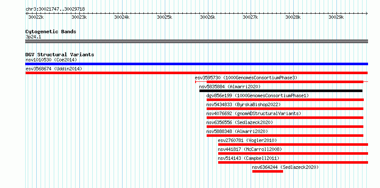This screenshot has width=380, height=188.
Task: Open the esv3568674 (Uddin2014) label
Action: click(x=54, y=69)
